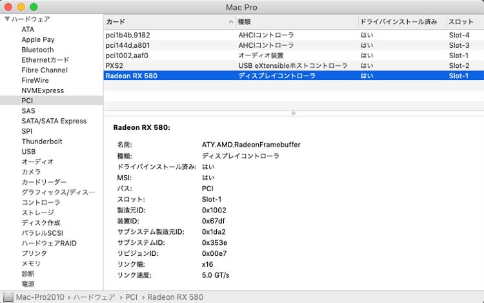Select ATA in the sidebar

(28, 29)
